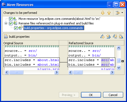This screenshot has height=102, width=127.
Task: Open the filter changes icon
Action: coord(117,13)
